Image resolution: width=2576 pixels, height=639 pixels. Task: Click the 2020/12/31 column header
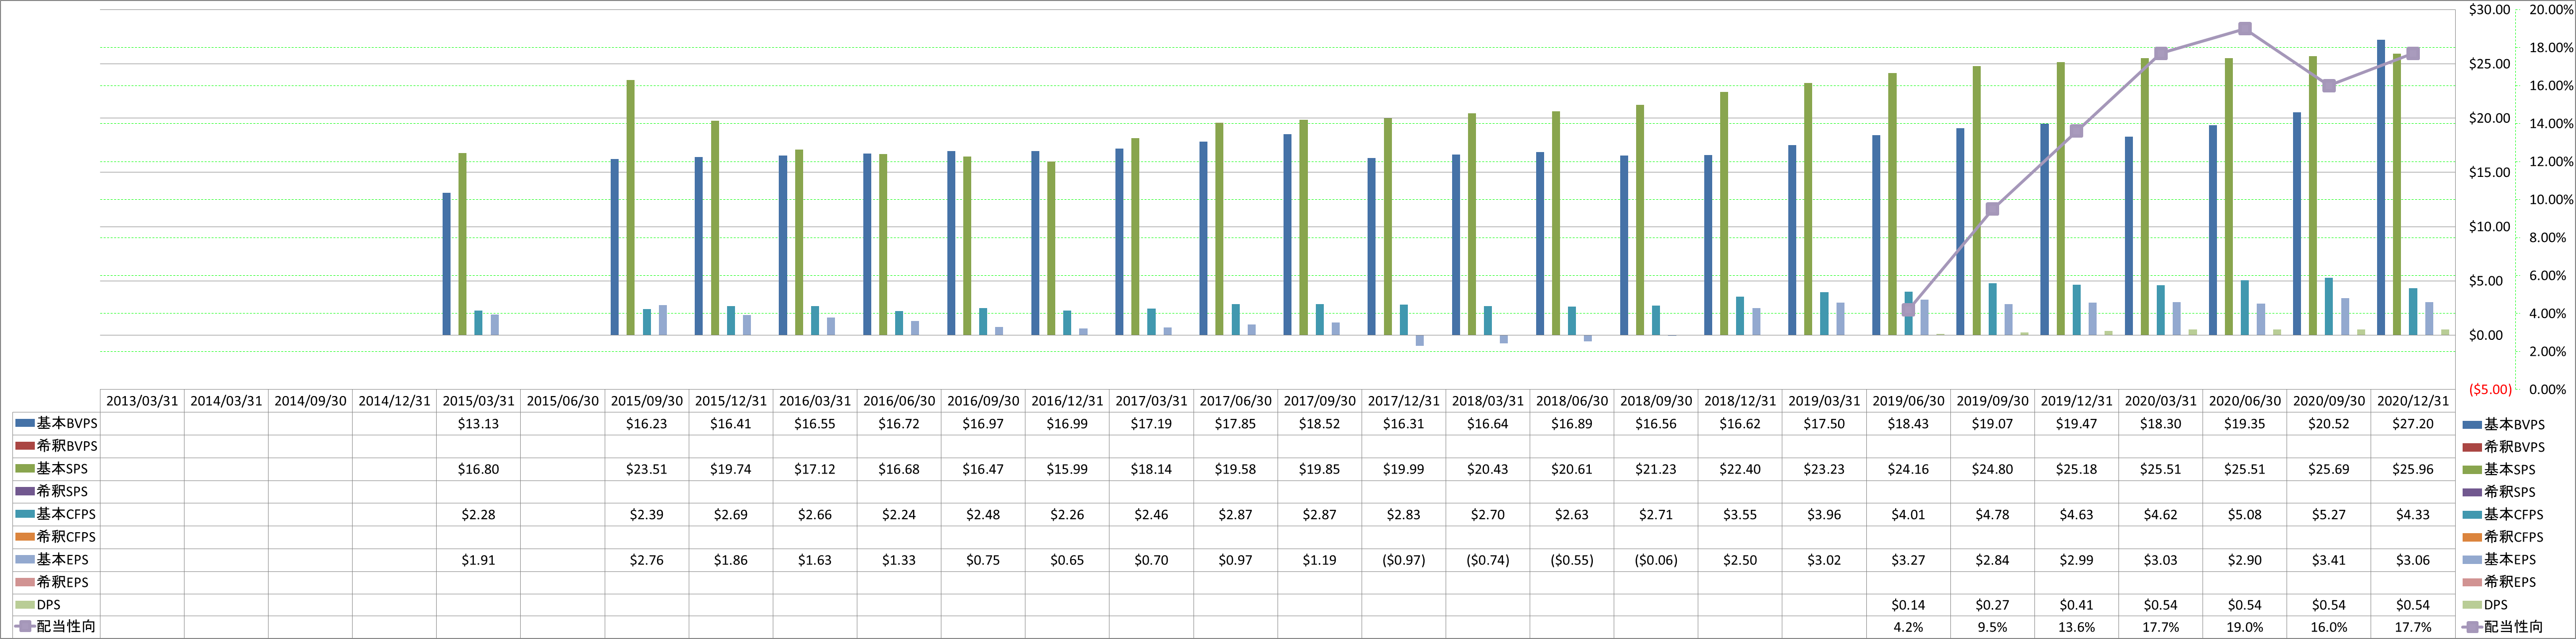coord(2412,400)
